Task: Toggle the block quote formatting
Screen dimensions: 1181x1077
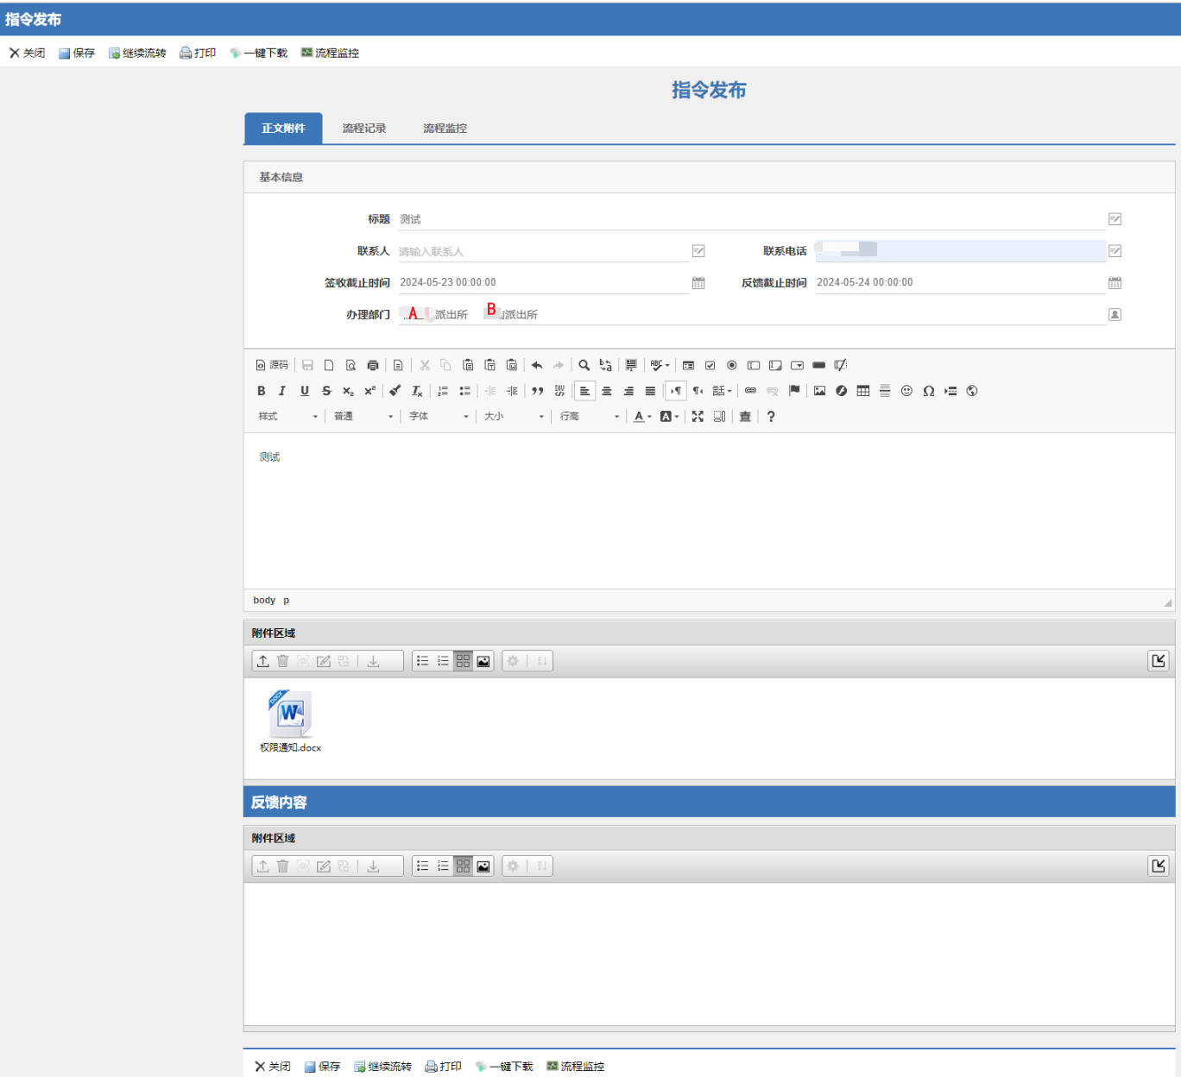Action: pyautogui.click(x=538, y=391)
